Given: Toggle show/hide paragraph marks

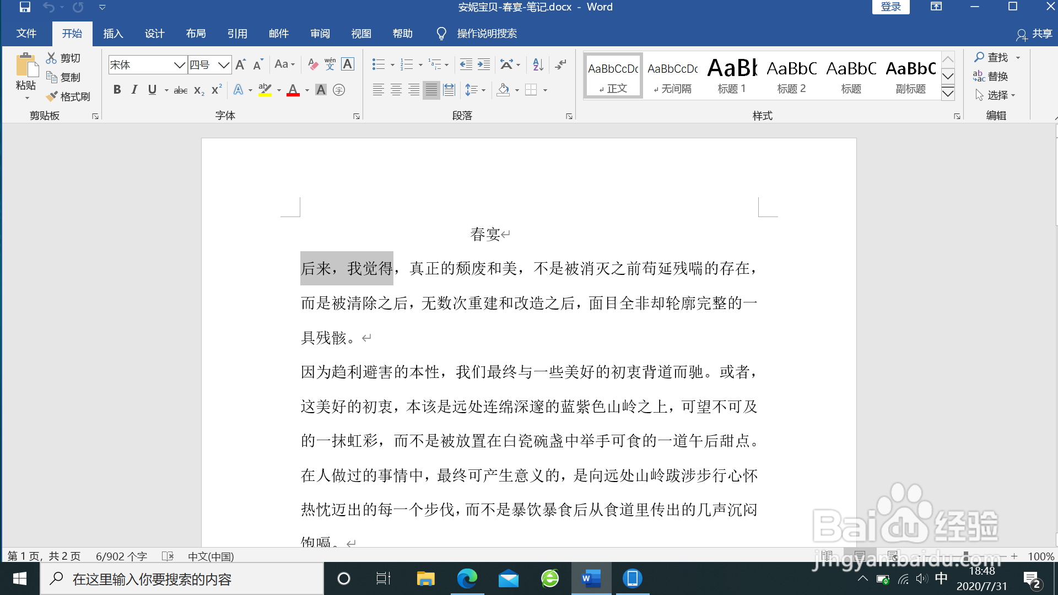Looking at the screenshot, I should point(560,64).
